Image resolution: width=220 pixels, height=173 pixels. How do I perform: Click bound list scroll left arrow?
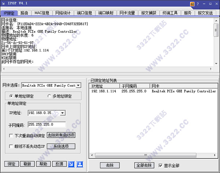(92, 155)
